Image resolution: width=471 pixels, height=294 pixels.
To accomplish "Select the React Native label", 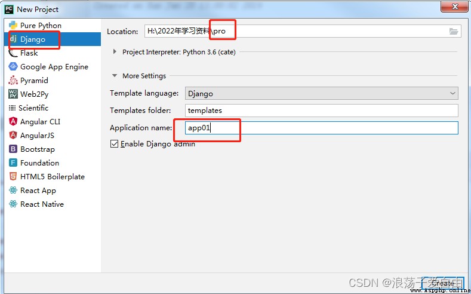I will 42,204.
